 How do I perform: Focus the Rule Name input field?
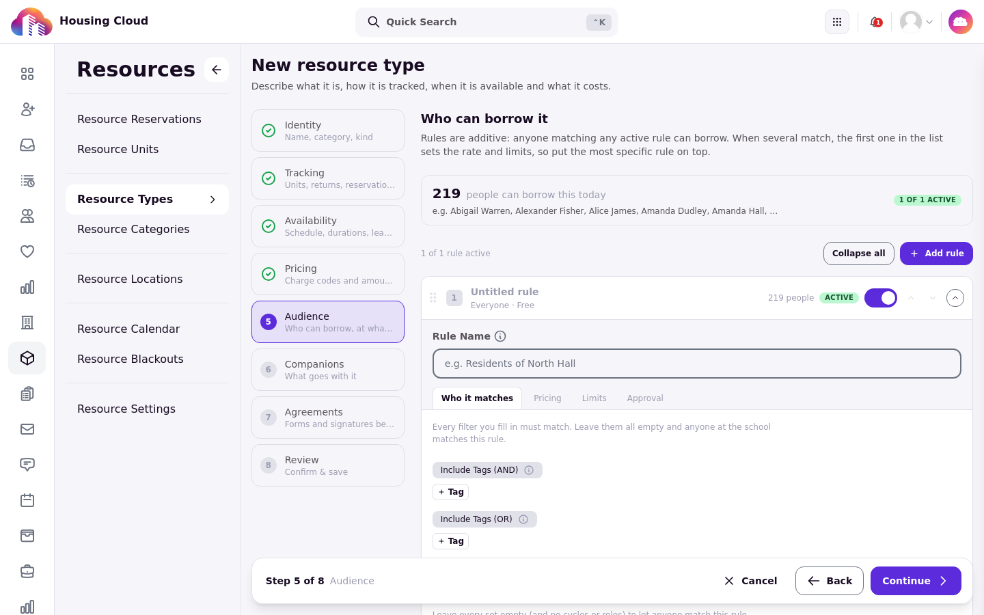696,364
